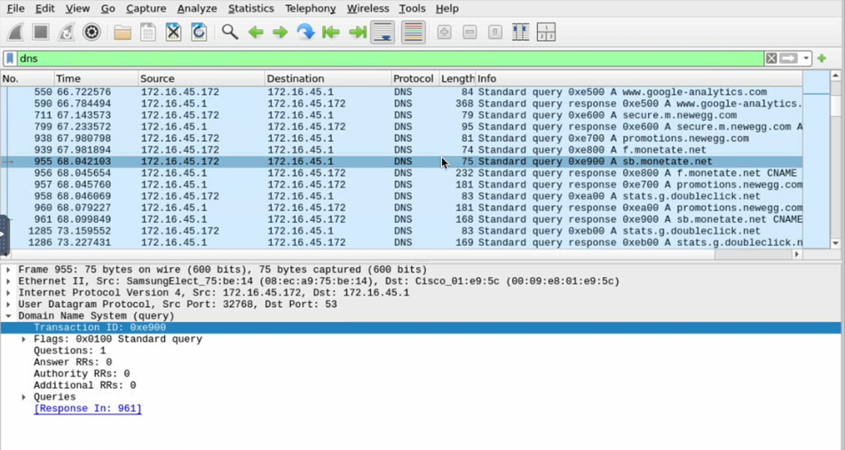The height and width of the screenshot is (450, 845).
Task: Click the display filter bookmark icon
Action: 10,59
